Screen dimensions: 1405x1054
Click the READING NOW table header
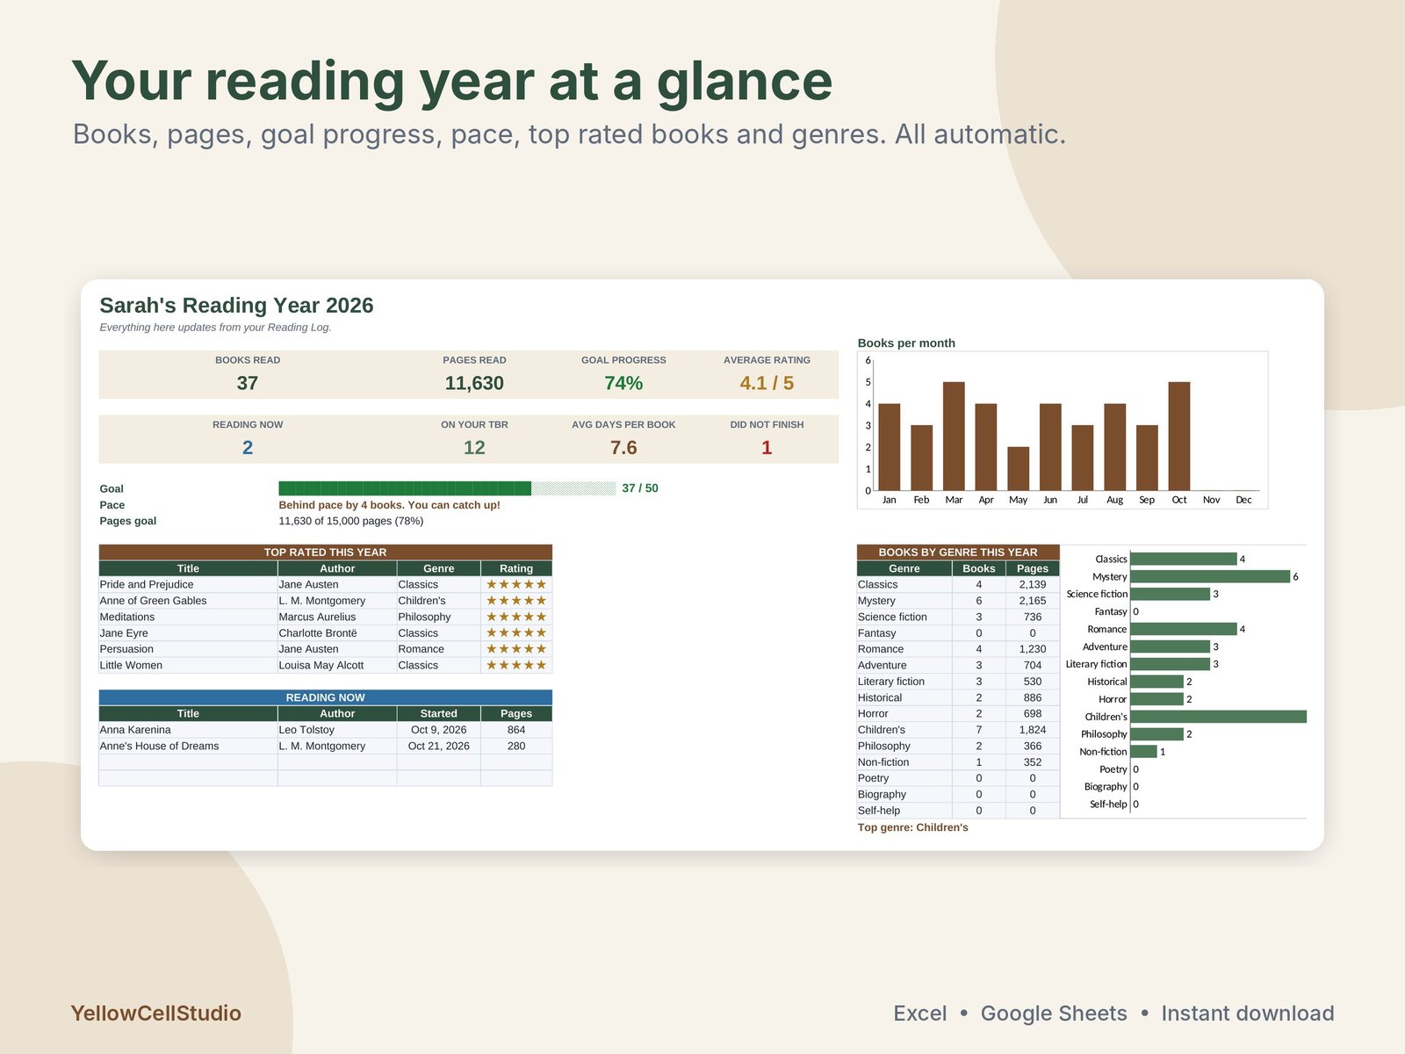click(x=326, y=697)
